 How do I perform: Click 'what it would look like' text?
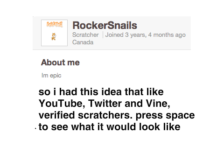coord(126,127)
